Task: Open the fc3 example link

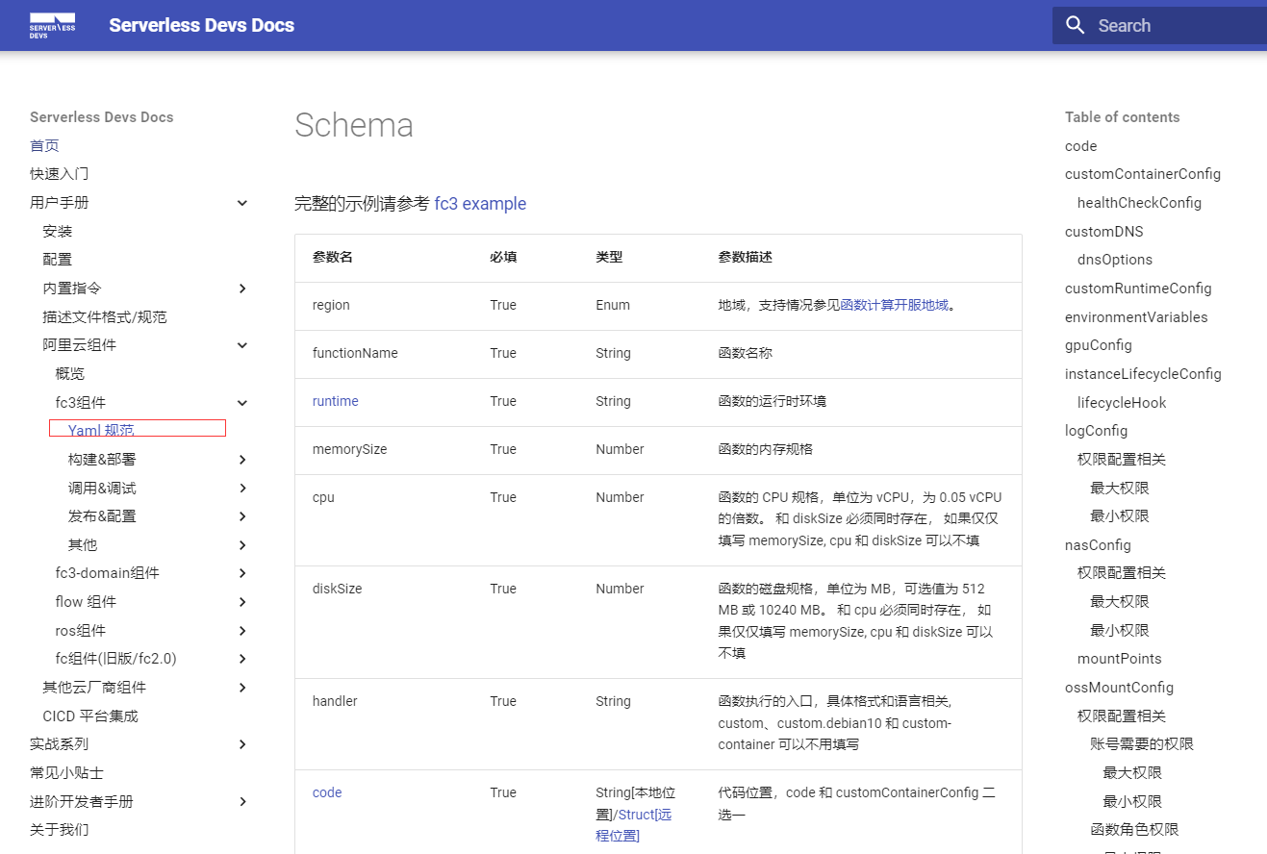Action: tap(480, 204)
